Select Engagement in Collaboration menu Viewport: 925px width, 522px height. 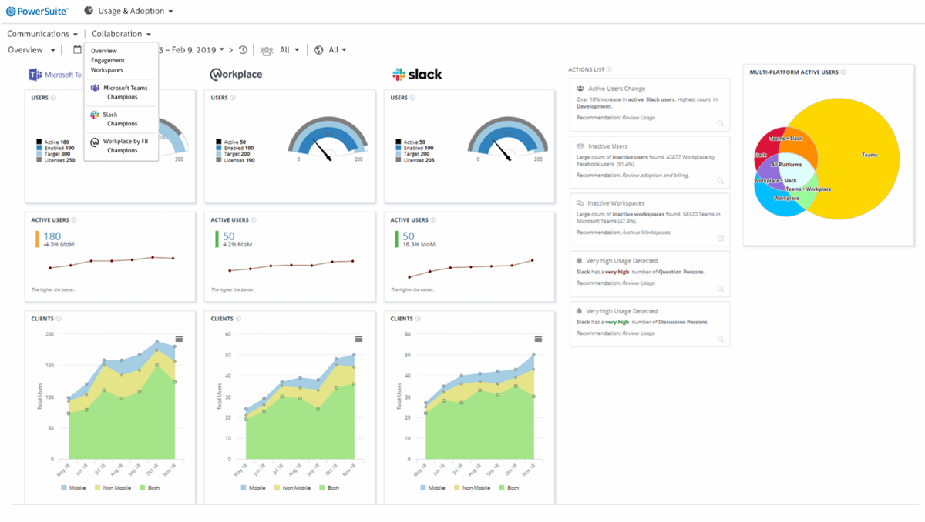click(x=108, y=60)
